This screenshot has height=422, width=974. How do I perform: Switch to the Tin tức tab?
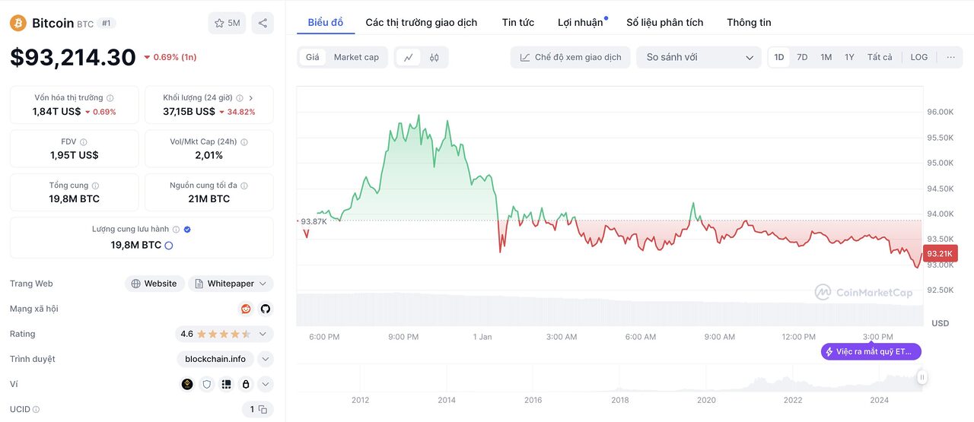click(x=518, y=22)
